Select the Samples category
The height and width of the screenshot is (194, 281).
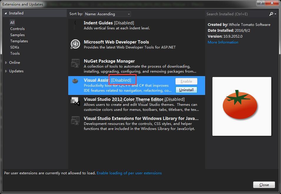[17, 35]
